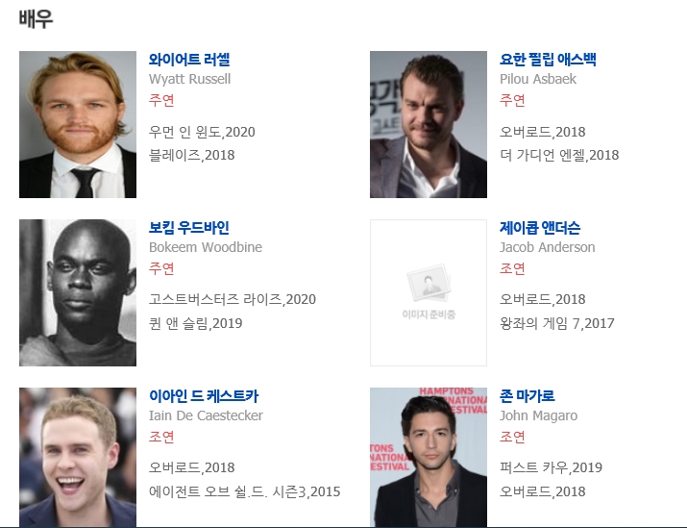Viewport: 687px width, 528px height.
Task: Open Bokeem Woodbine's black-and-white photo
Action: (x=78, y=292)
